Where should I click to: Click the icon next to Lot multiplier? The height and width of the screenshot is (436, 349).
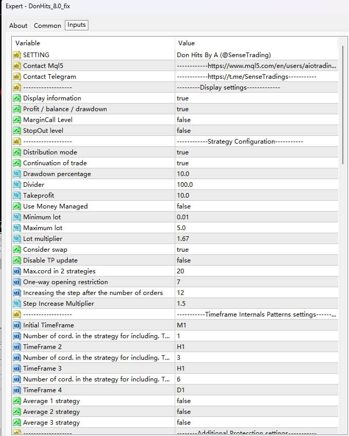click(x=16, y=239)
